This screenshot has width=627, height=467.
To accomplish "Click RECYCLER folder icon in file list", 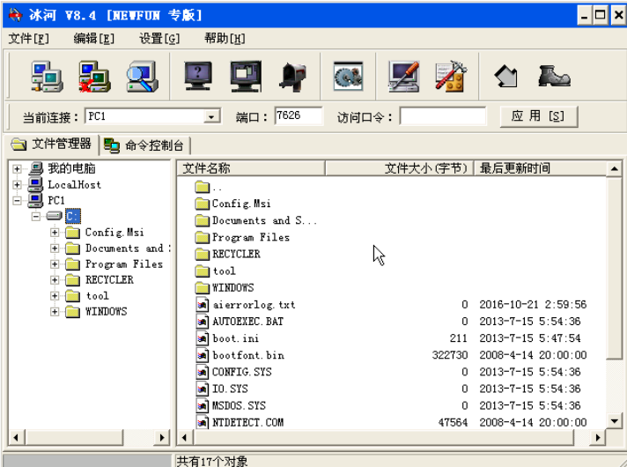I will coord(203,254).
